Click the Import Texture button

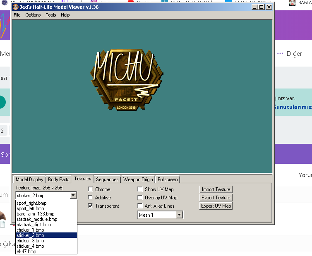point(216,189)
